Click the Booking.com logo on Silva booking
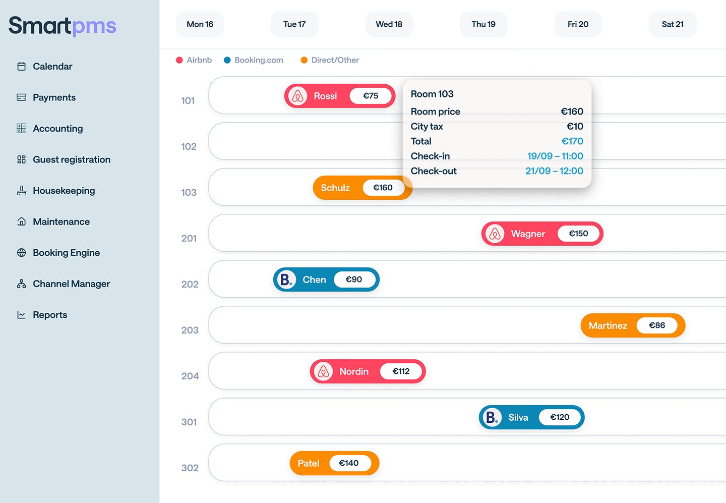726x503 pixels. pyautogui.click(x=492, y=417)
